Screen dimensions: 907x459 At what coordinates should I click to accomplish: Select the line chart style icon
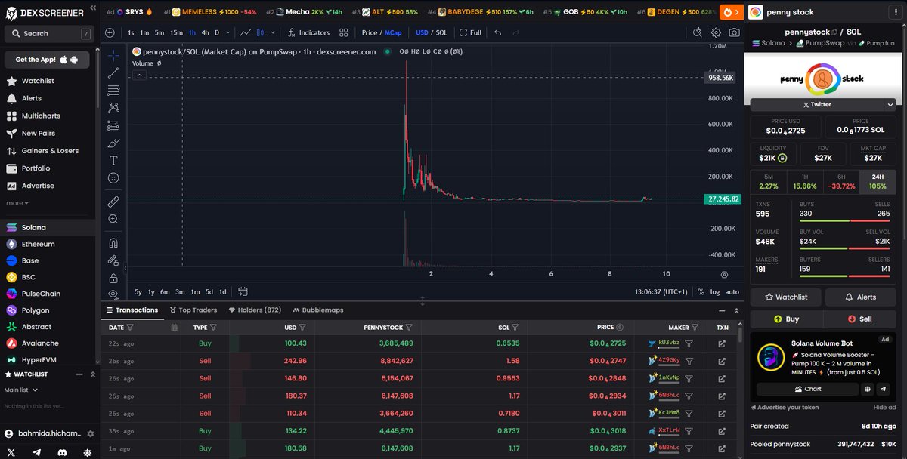[245, 32]
